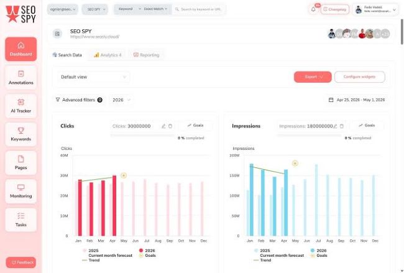Screen dimensions: 404x273
Task: Open the seosly.cloud URL link
Action: pyautogui.click(x=95, y=37)
